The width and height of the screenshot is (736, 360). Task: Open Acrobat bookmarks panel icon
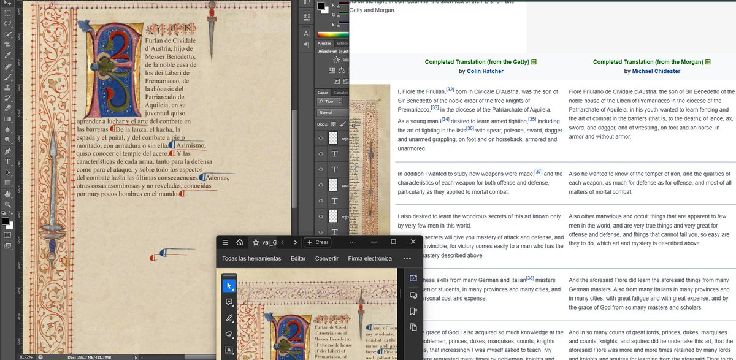[413, 312]
